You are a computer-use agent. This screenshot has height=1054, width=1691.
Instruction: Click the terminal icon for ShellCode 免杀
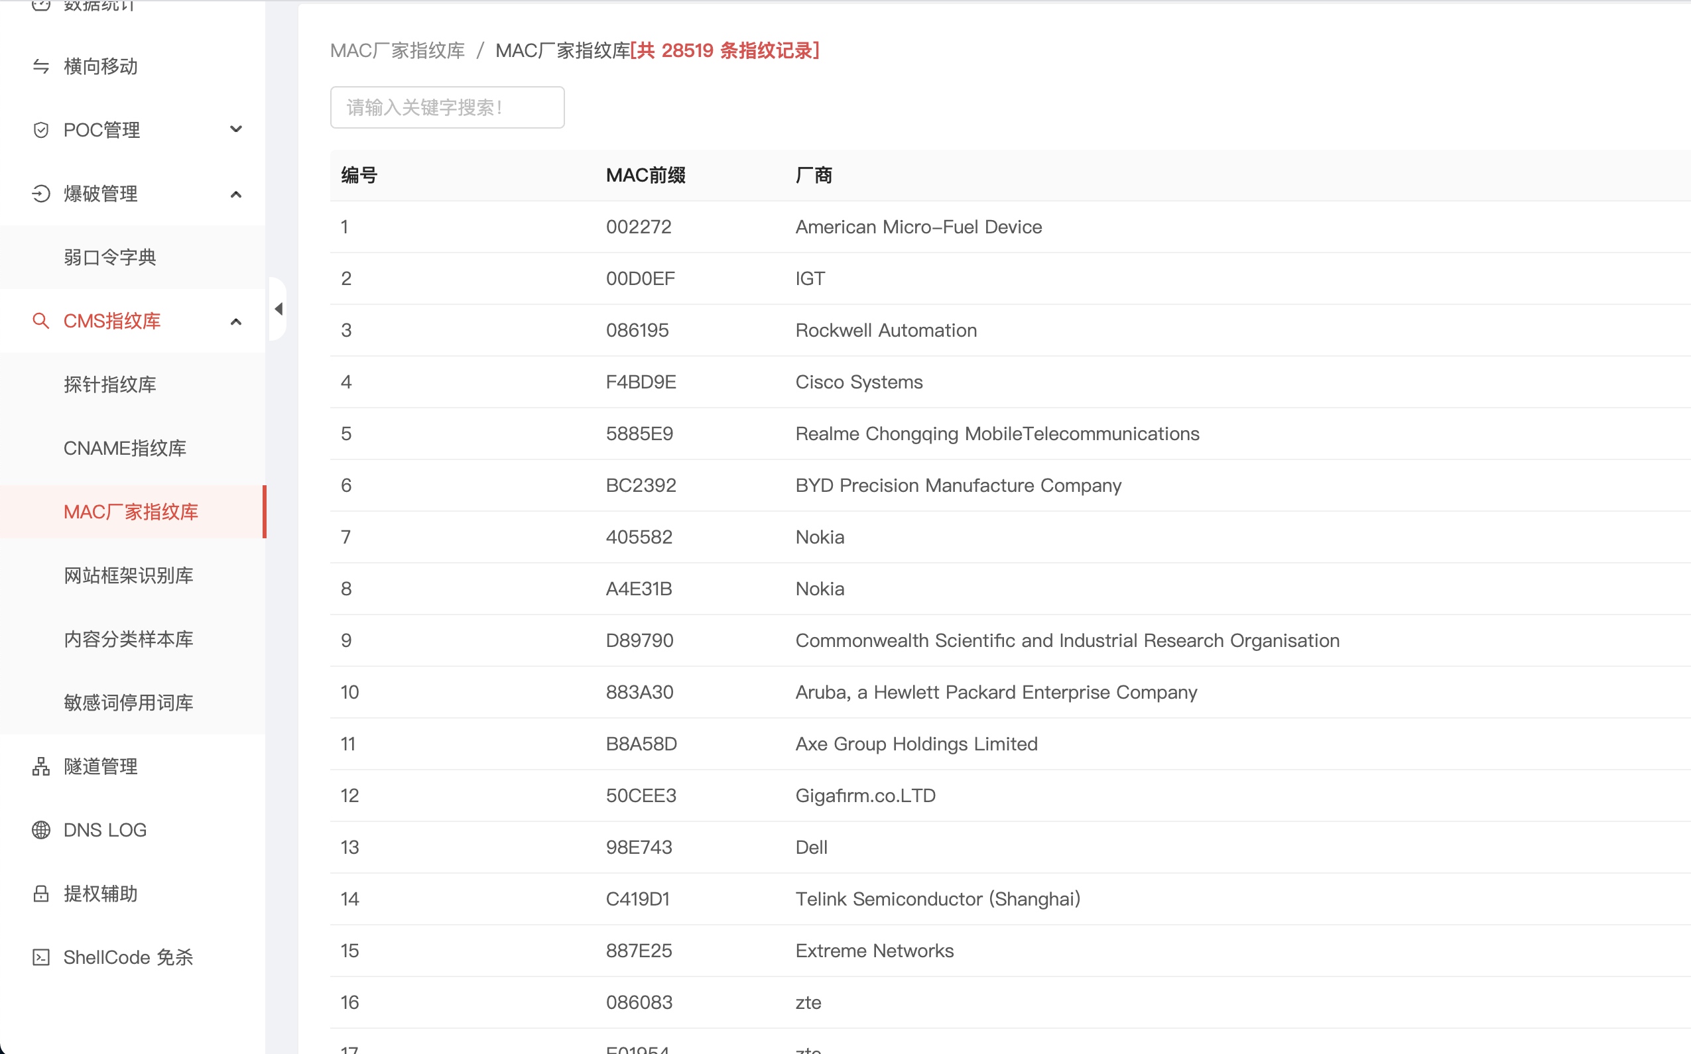[x=41, y=957]
